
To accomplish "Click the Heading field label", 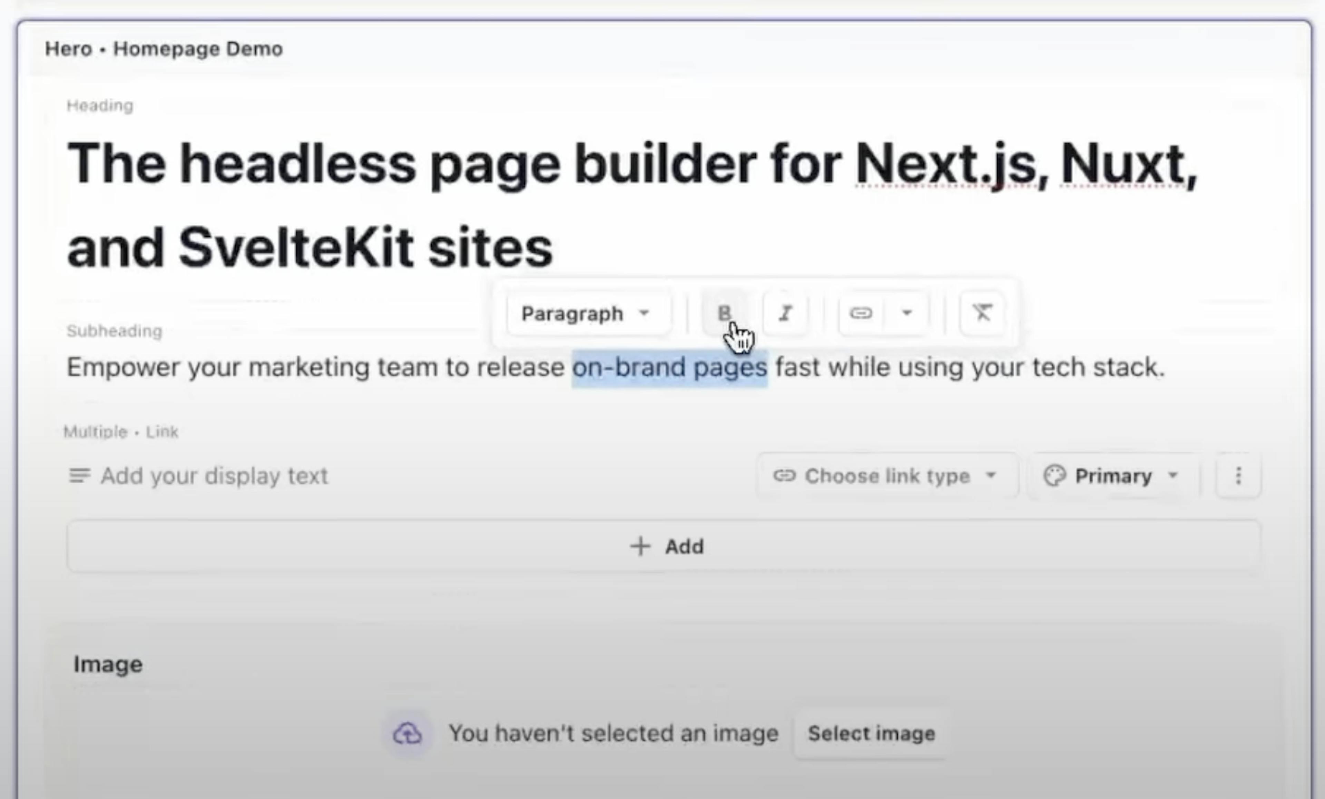I will coord(99,105).
